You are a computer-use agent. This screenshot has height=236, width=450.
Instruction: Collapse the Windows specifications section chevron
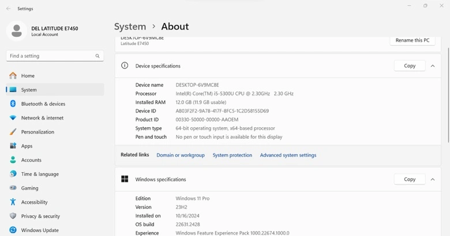coord(433,179)
